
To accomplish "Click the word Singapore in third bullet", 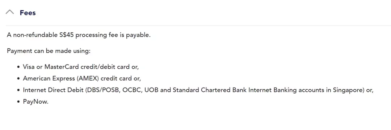I will pyautogui.click(x=349, y=90).
